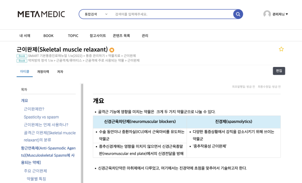Screen dimensions: 302x183
Task: Jump to 항근연축제(Anti-Spasmodic Agents) section
Action: click(x=48, y=155)
